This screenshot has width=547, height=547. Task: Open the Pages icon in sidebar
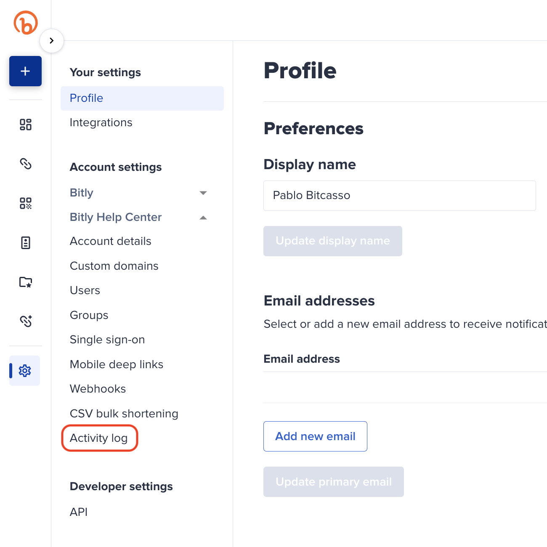[x=26, y=243]
